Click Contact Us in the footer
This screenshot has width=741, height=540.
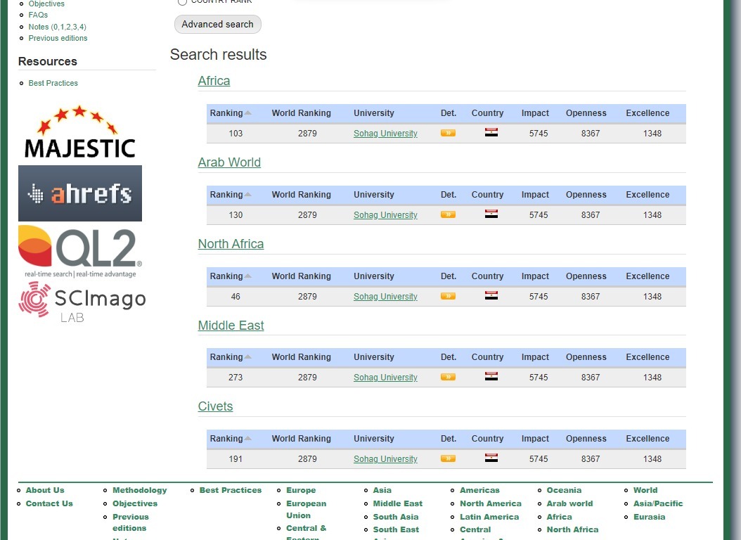pyautogui.click(x=49, y=503)
